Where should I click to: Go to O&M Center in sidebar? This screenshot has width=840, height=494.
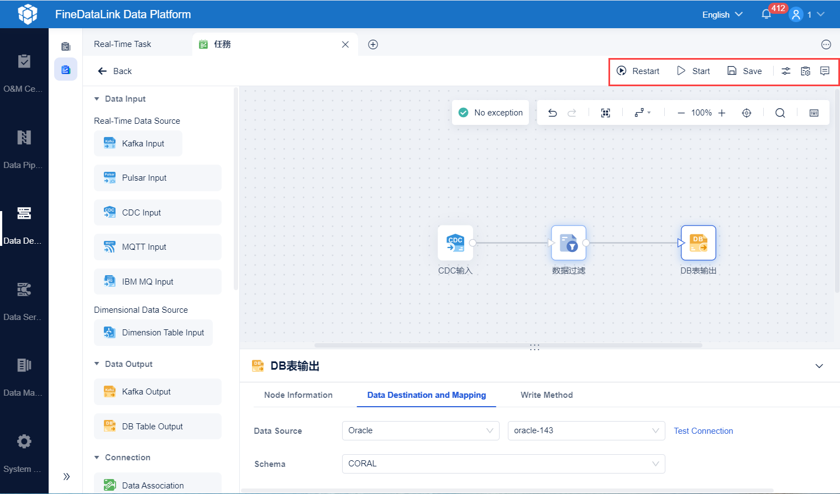tap(24, 72)
